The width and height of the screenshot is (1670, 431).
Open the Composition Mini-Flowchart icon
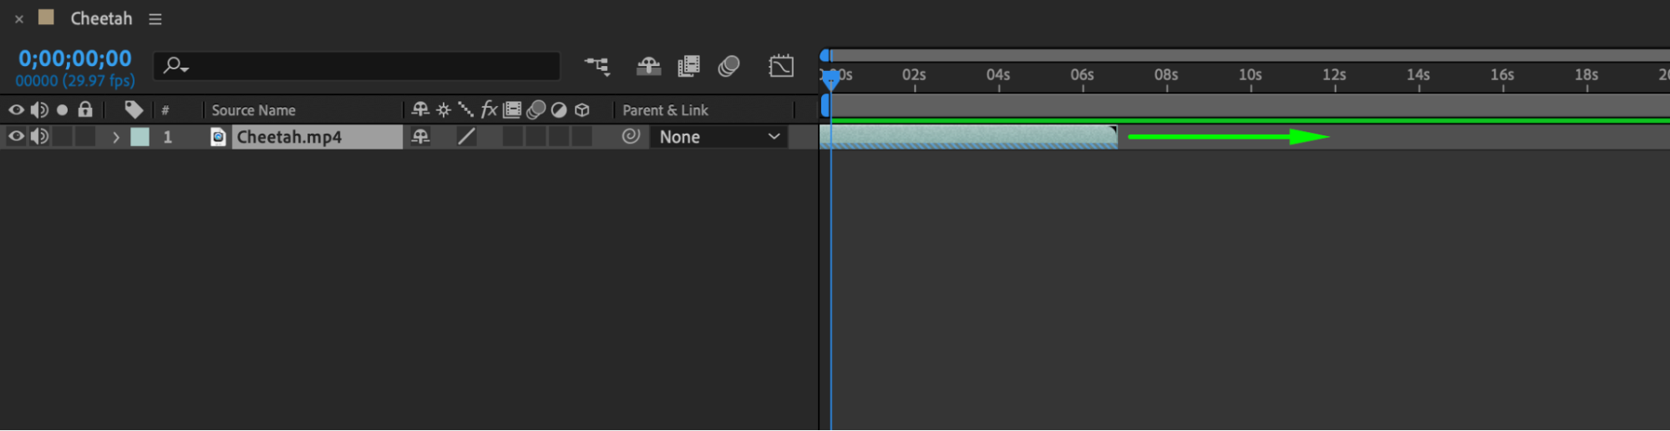click(597, 66)
